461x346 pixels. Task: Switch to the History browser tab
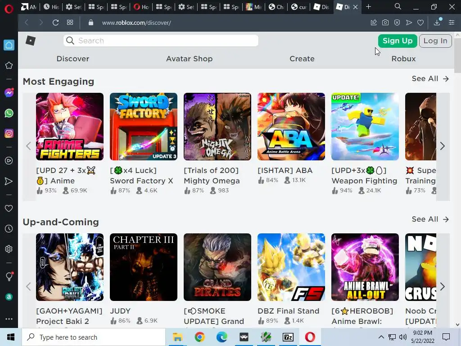[51, 7]
